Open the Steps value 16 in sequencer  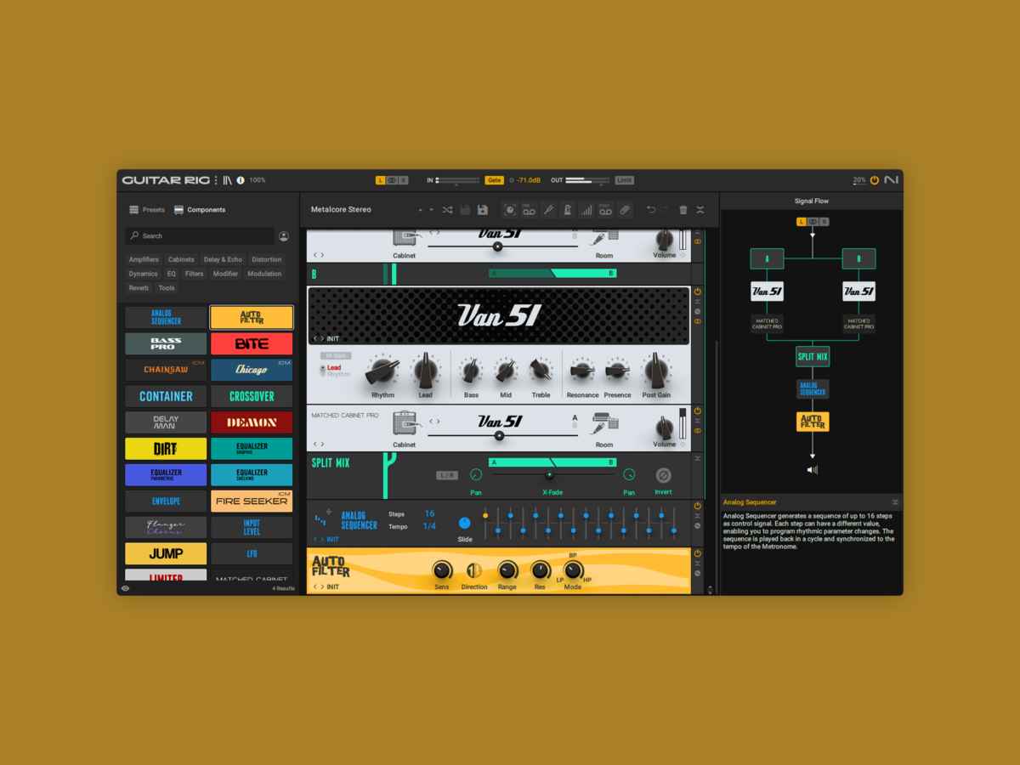coord(429,513)
